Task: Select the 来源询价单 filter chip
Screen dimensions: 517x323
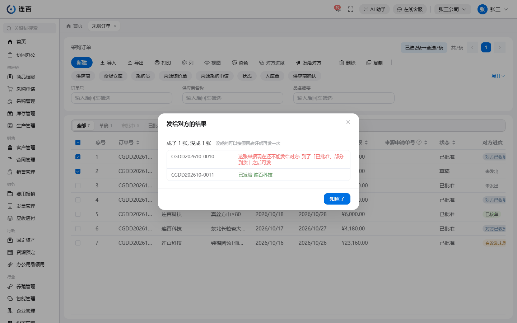Action: click(175, 76)
